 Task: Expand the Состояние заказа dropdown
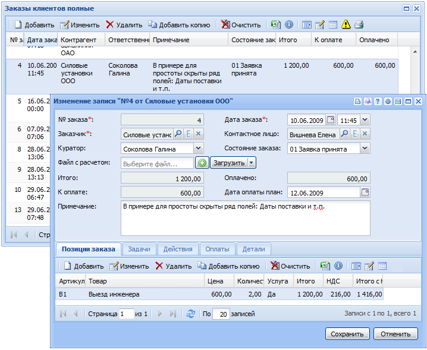pos(365,149)
